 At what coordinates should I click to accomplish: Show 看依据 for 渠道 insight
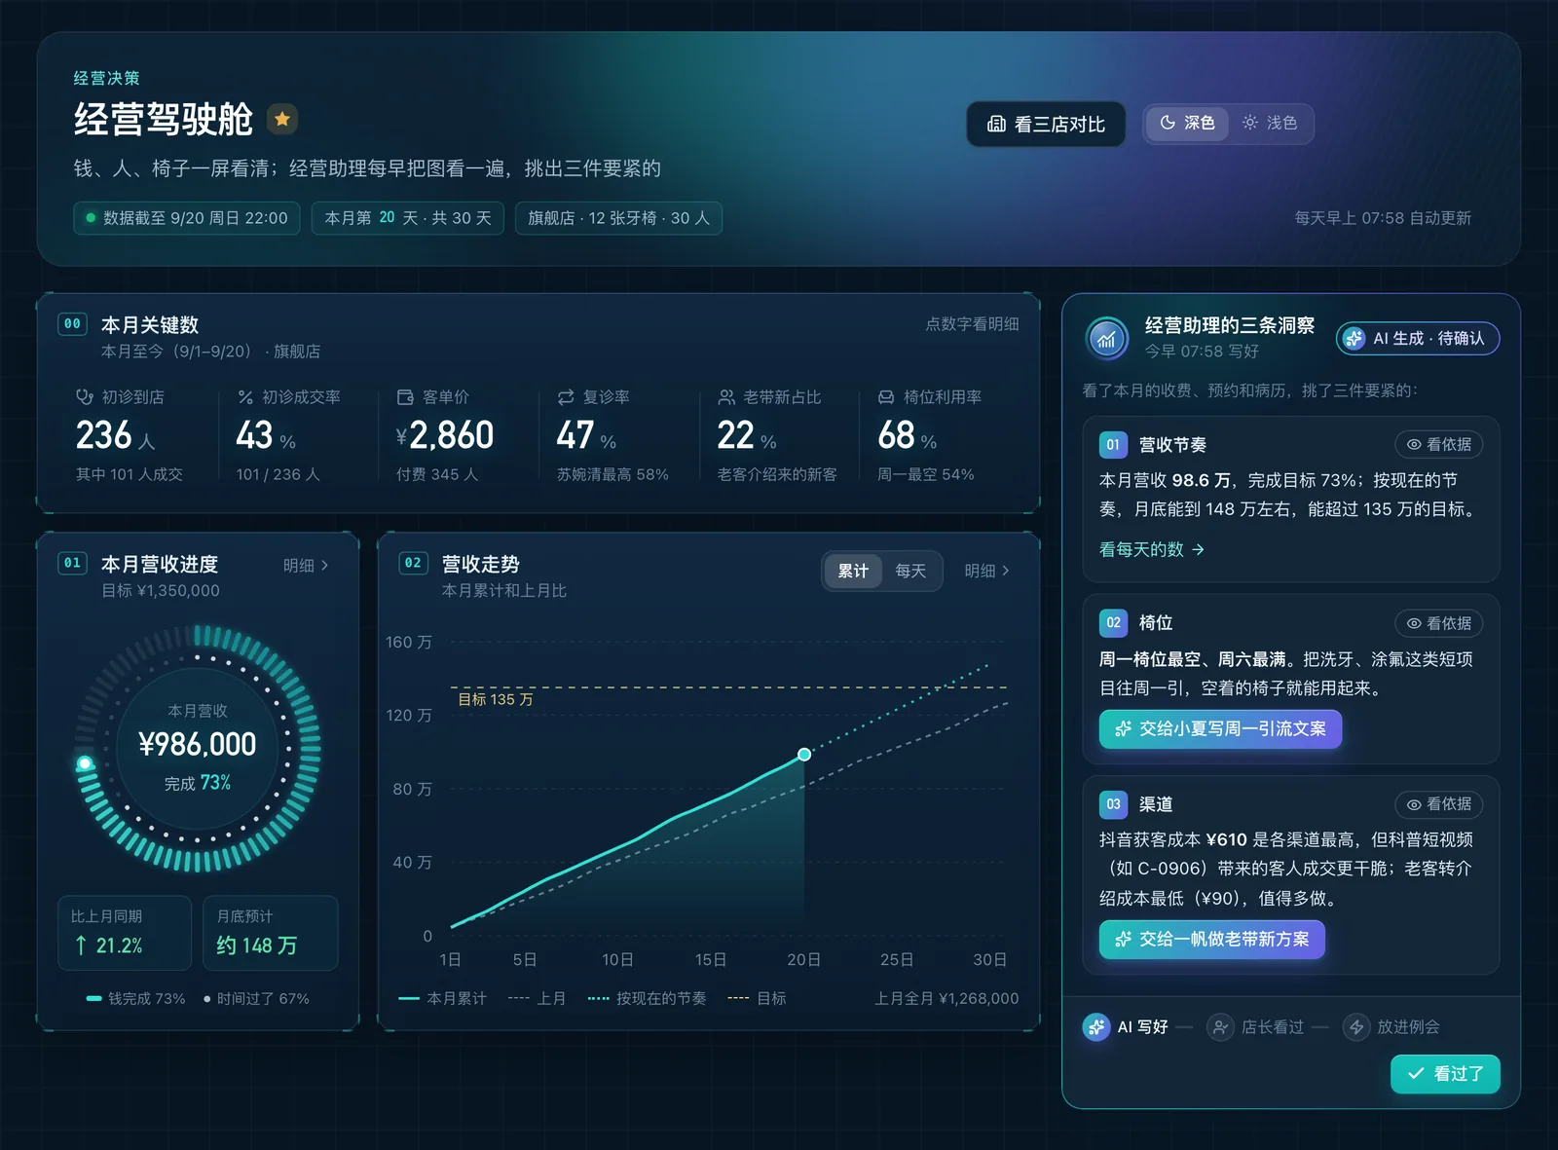tap(1438, 804)
